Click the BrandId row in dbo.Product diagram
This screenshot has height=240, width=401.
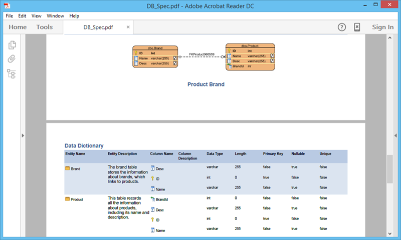tap(250, 66)
